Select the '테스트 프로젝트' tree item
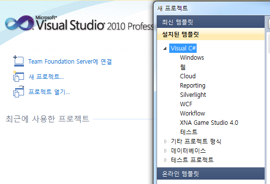This screenshot has height=184, width=270. point(192,160)
